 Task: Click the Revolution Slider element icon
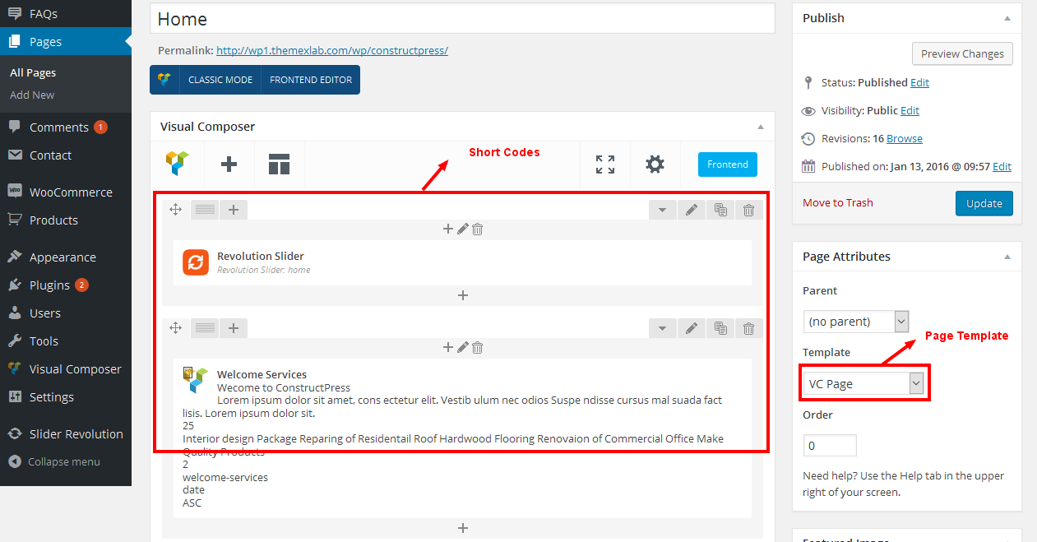click(196, 262)
